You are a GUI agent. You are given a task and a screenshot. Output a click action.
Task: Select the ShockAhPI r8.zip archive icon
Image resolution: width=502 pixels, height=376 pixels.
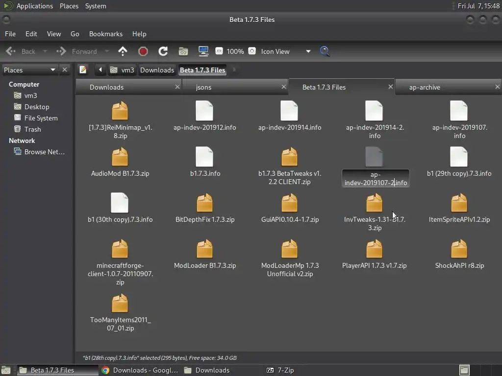click(459, 249)
